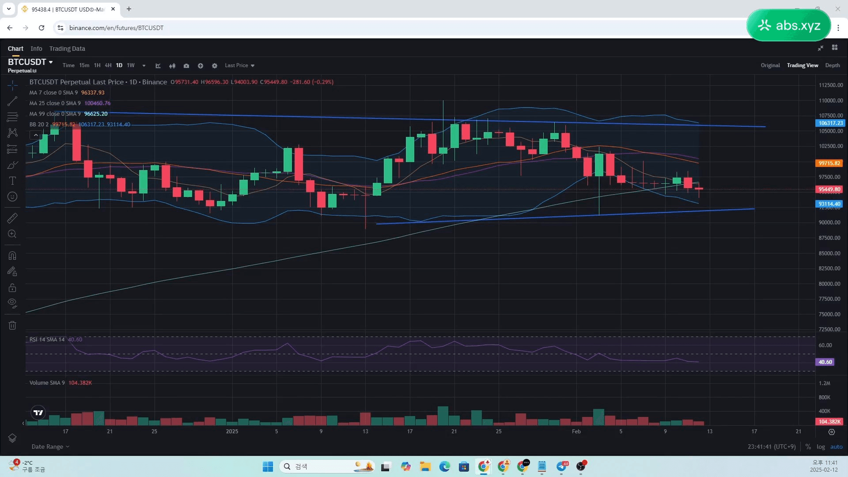Open the Last Price dropdown
Image resolution: width=848 pixels, height=477 pixels.
point(240,65)
